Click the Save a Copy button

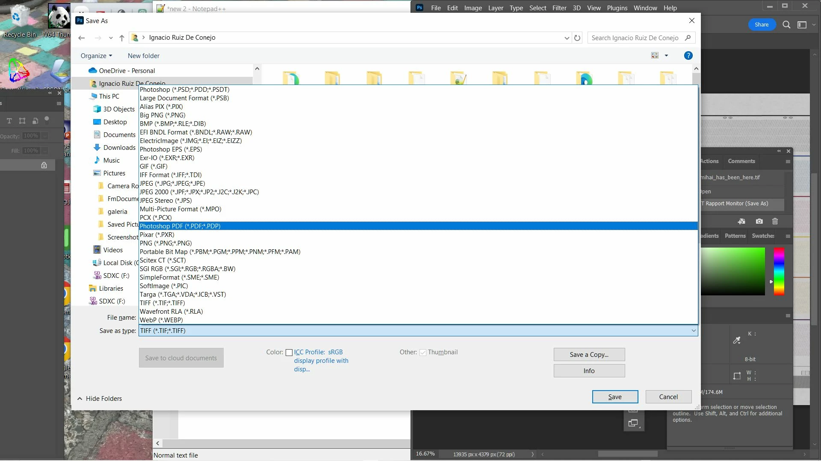point(589,354)
